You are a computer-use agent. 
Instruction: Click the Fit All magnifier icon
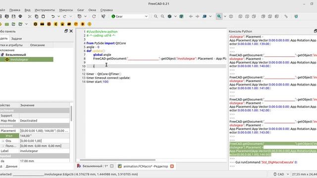point(156,16)
